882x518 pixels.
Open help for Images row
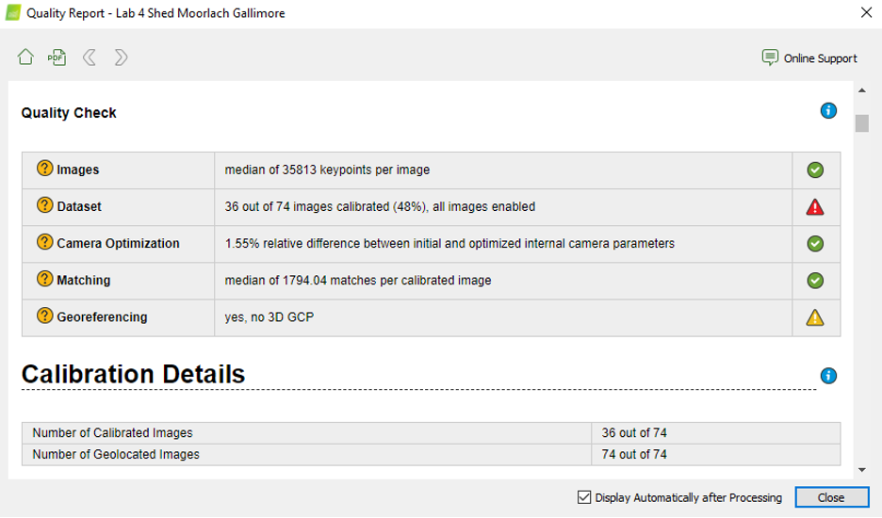pyautogui.click(x=44, y=169)
